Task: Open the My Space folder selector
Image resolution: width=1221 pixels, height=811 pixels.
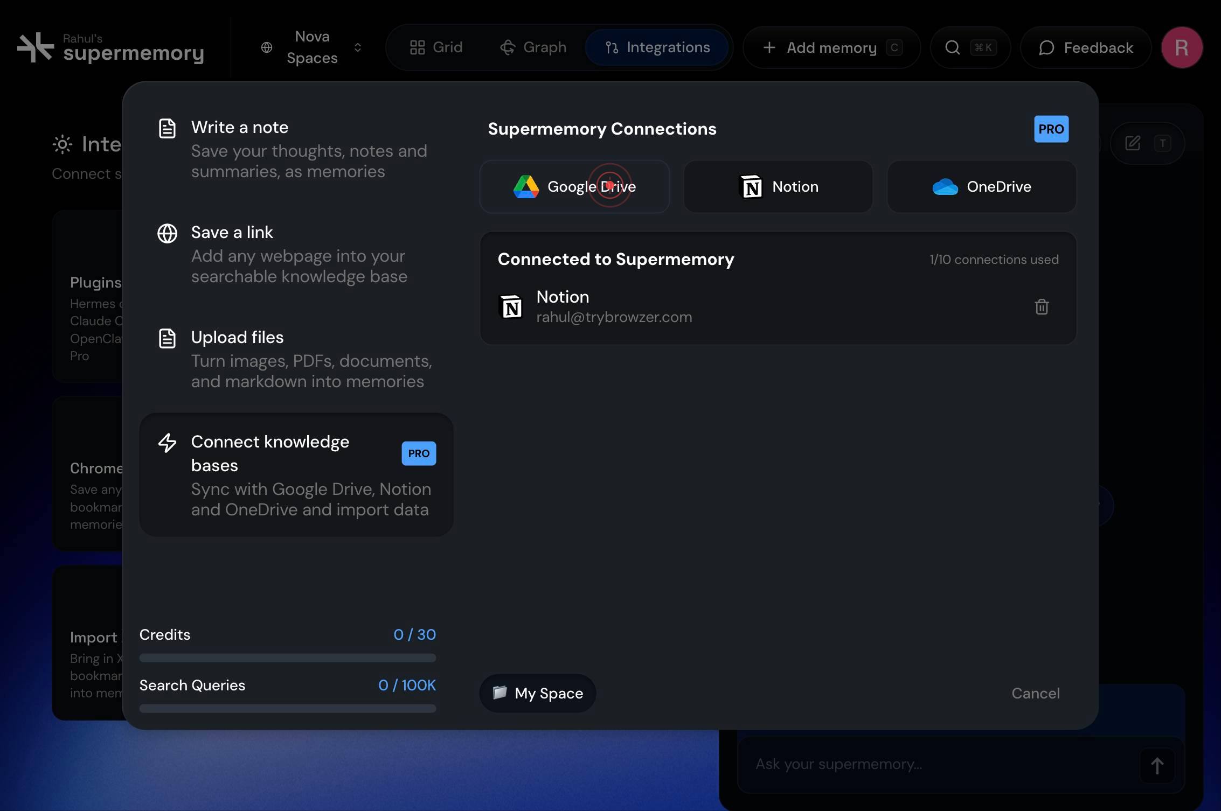Action: click(538, 693)
